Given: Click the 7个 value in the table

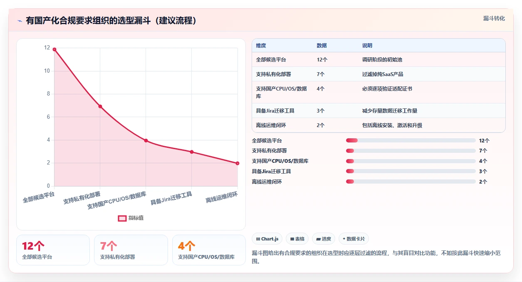Looking at the screenshot, I should pos(321,74).
